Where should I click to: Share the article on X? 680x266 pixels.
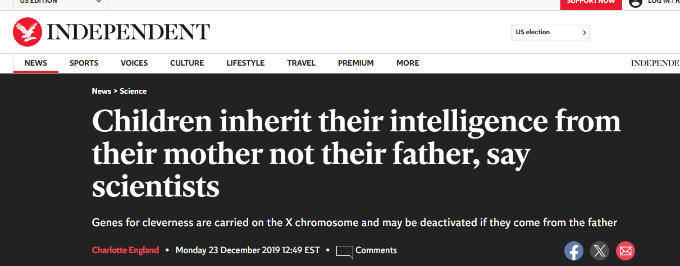click(600, 251)
